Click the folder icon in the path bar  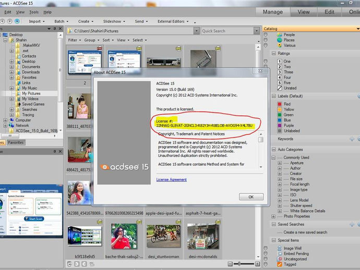[x=70, y=31]
